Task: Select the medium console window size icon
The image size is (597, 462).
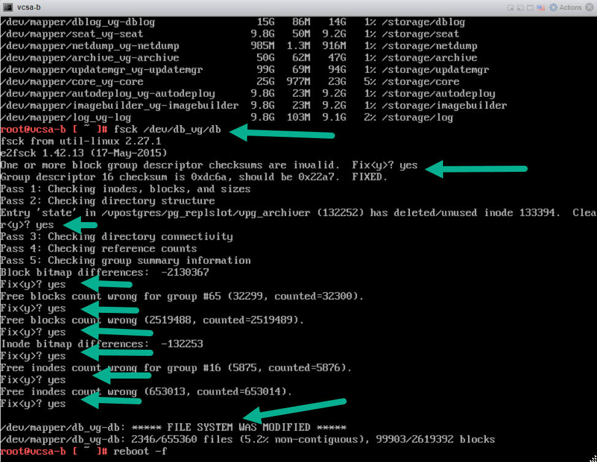Action: 520,8
